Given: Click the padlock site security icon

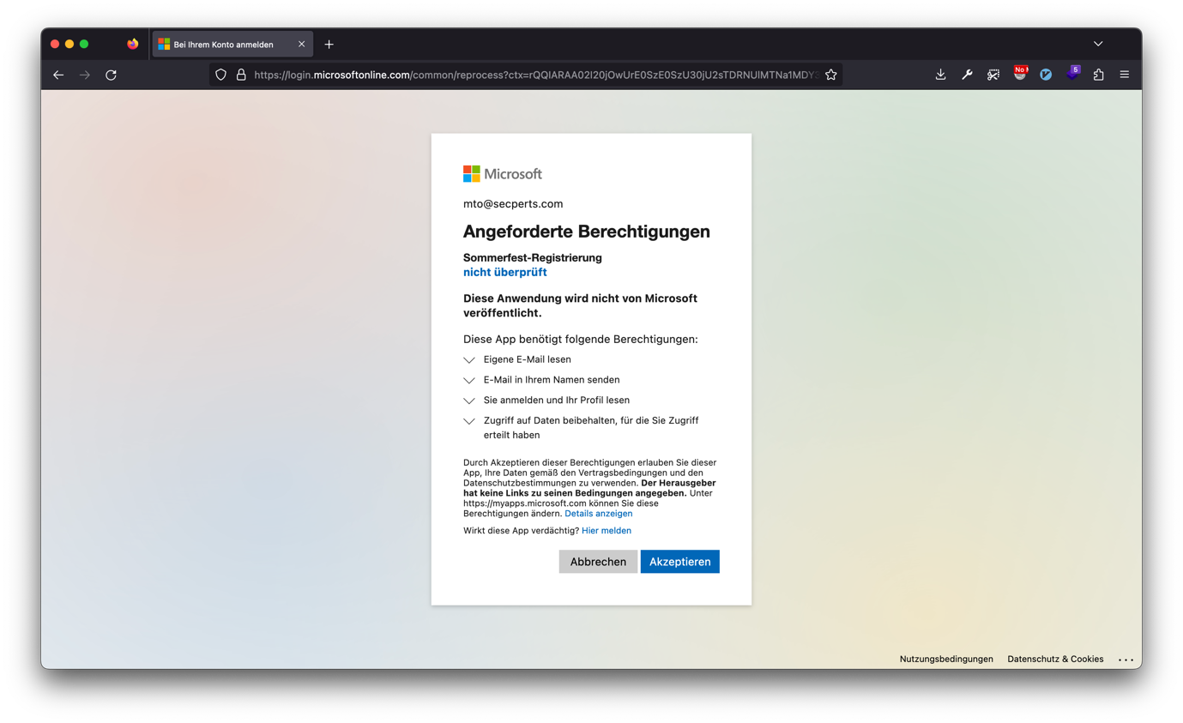Looking at the screenshot, I should coord(241,75).
